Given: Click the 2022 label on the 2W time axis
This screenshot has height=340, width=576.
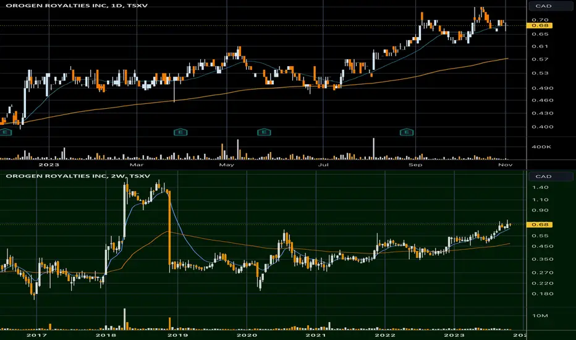Looking at the screenshot, I should coord(385,335).
